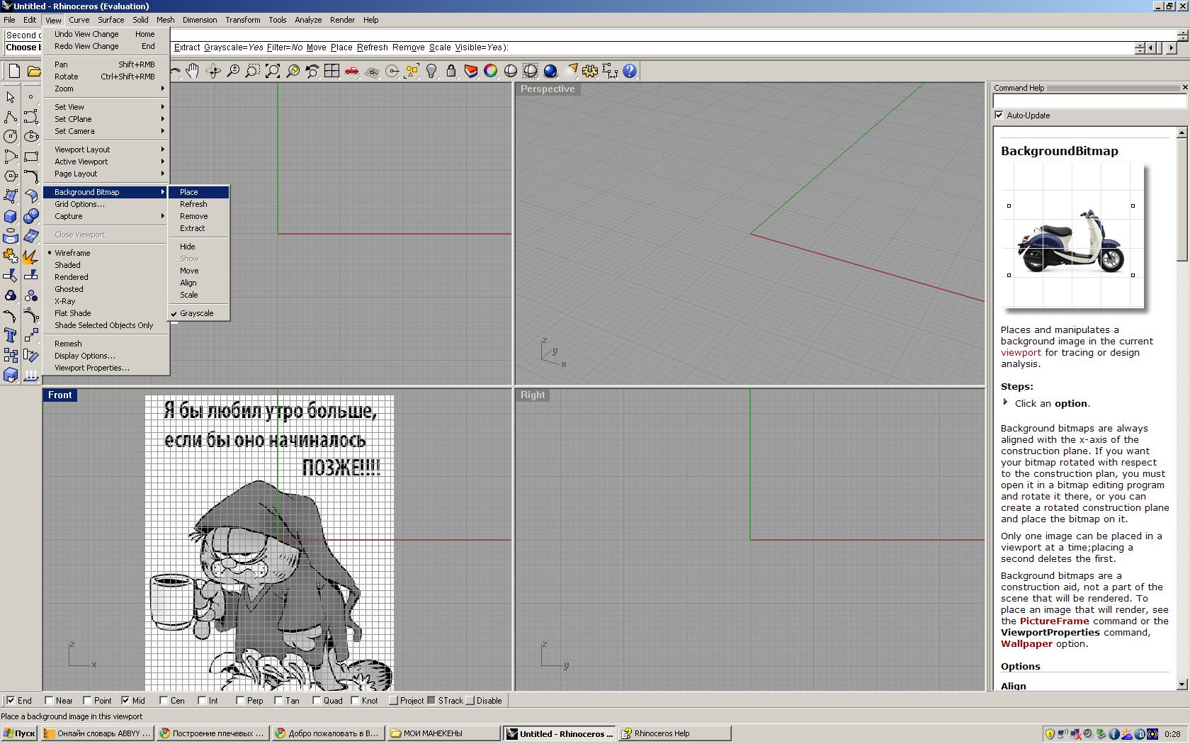Follow the PictureFrame link in Command Help
The height and width of the screenshot is (744, 1190).
[x=1054, y=621]
